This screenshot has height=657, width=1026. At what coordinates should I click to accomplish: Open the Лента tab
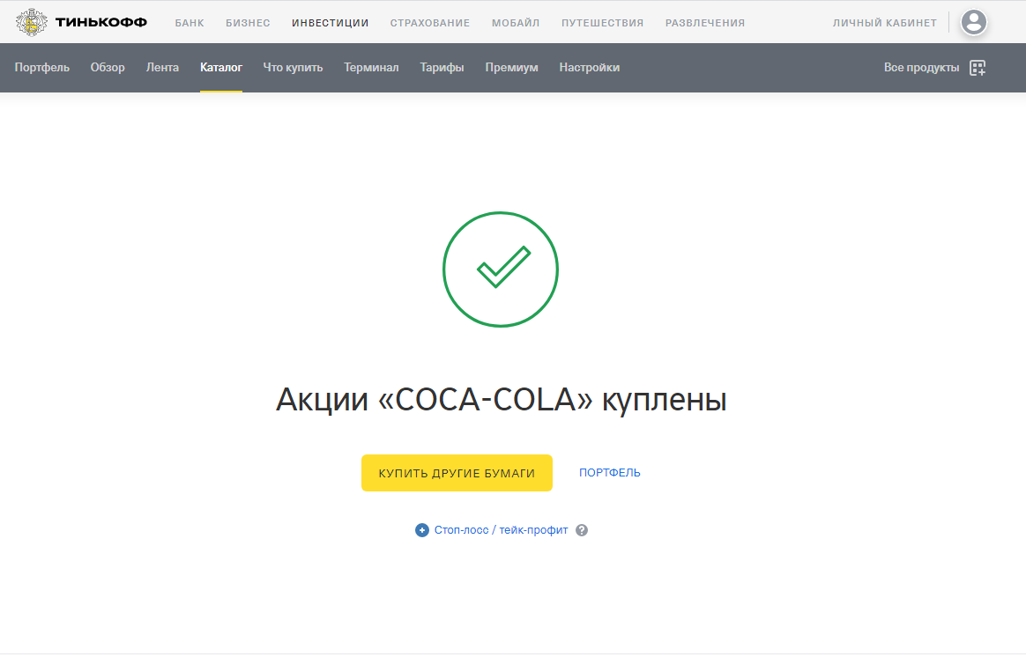(x=162, y=67)
